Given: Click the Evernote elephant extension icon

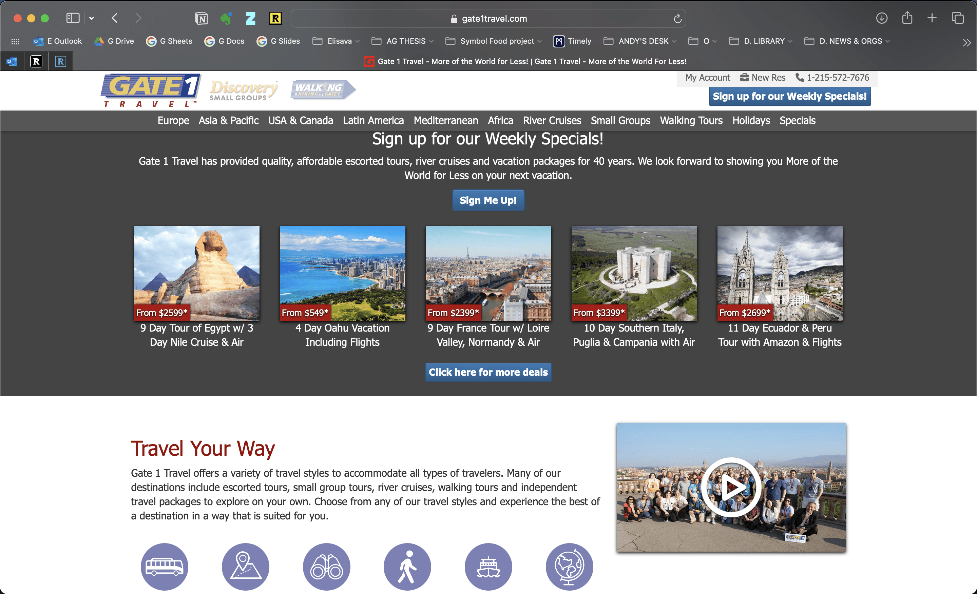Looking at the screenshot, I should [226, 18].
